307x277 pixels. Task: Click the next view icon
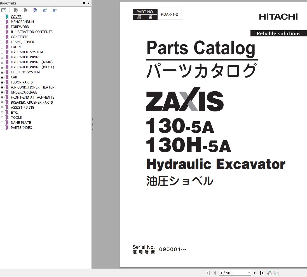pyautogui.click(x=276, y=273)
